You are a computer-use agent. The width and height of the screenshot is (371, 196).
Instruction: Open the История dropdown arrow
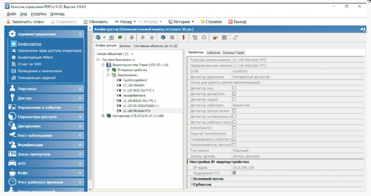point(193,22)
